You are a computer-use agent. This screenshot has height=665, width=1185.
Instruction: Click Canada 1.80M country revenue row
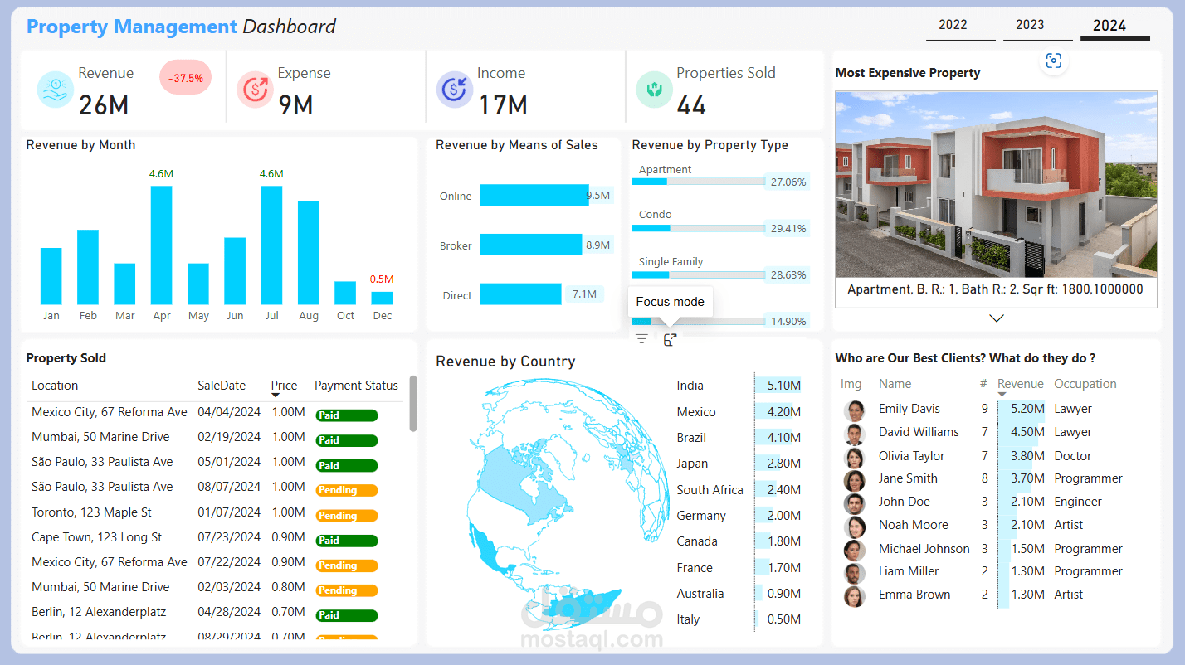coord(739,541)
